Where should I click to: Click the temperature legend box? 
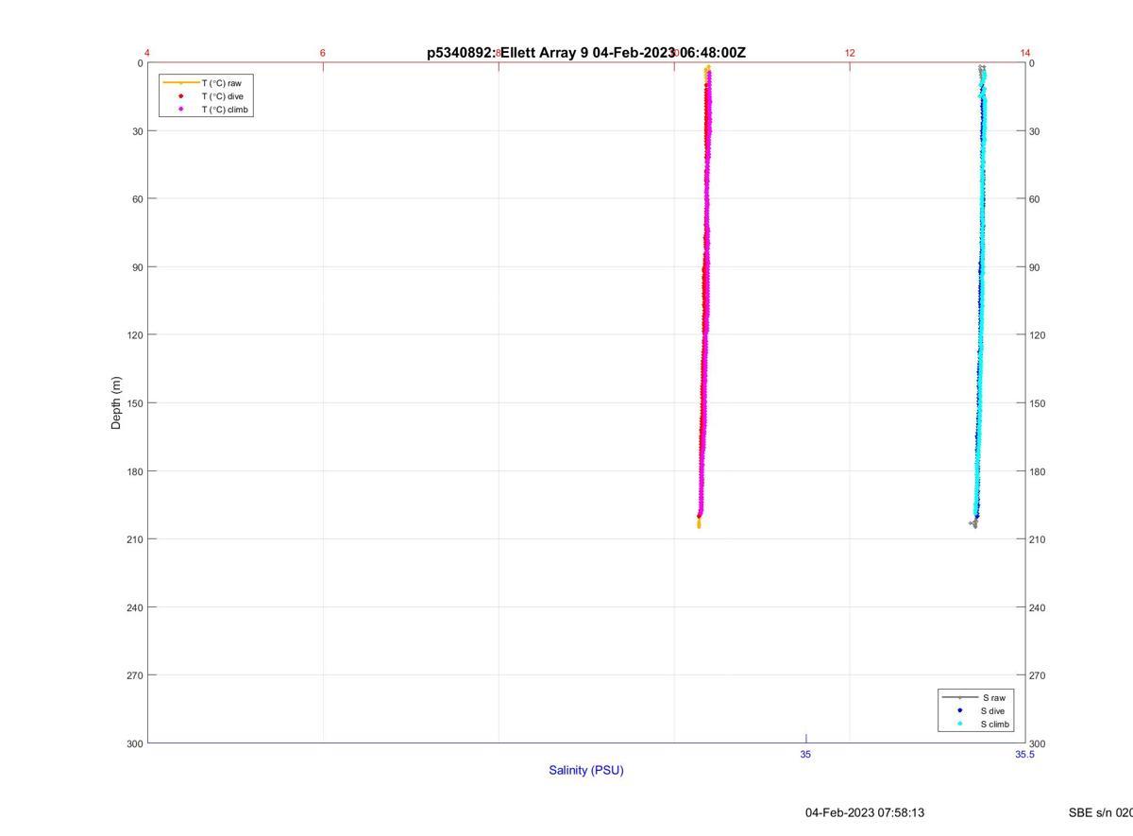click(x=206, y=96)
